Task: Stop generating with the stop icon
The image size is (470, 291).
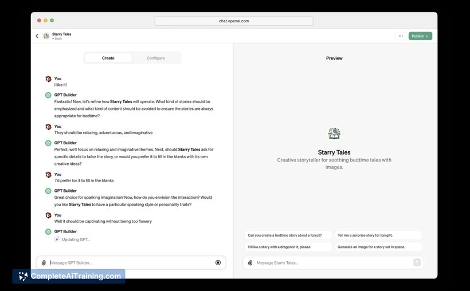Action: coord(218,262)
